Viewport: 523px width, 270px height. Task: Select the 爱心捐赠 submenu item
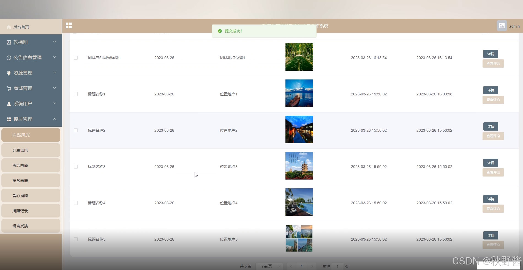point(31,195)
